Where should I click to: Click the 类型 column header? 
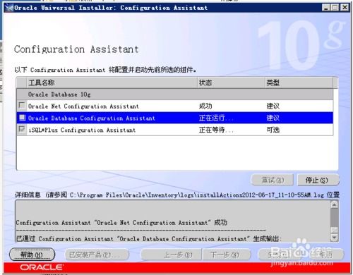coord(299,82)
